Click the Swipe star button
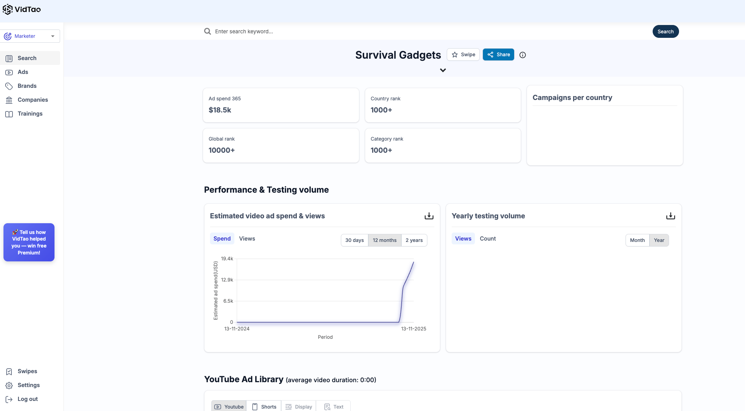Viewport: 745px width, 411px height. pyautogui.click(x=463, y=54)
